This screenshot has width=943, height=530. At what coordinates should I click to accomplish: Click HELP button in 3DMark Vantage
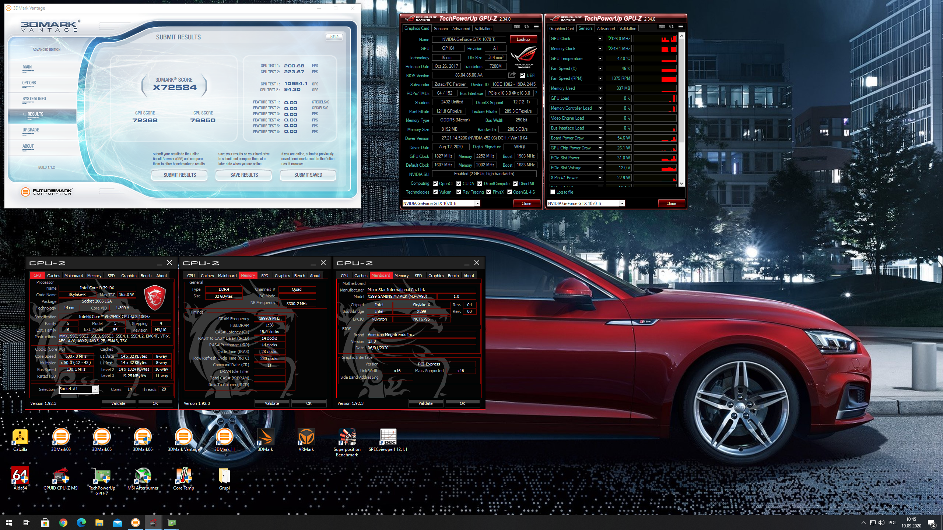point(334,37)
